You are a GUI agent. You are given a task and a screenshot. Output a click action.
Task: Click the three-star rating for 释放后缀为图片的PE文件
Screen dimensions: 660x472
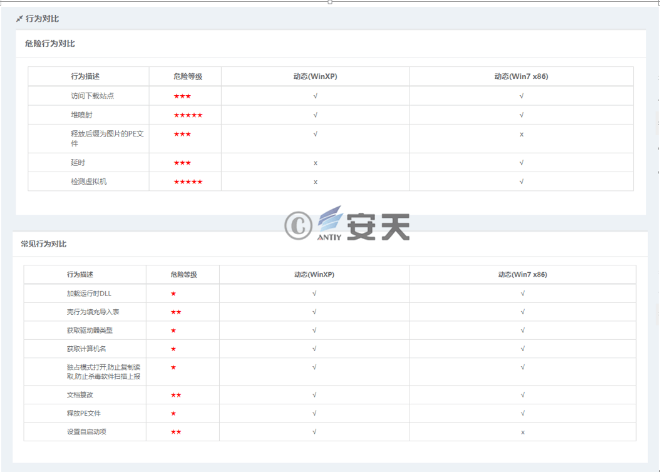(182, 134)
